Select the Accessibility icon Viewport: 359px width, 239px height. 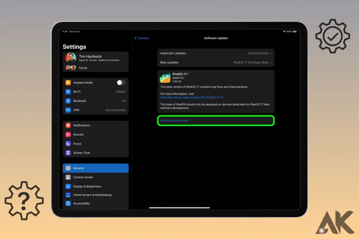(x=68, y=203)
